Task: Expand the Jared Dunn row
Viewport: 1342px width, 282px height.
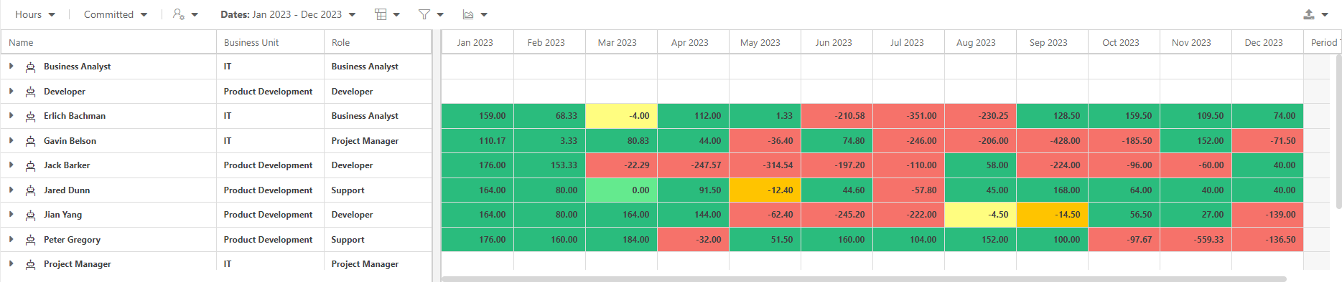Action: click(x=11, y=190)
